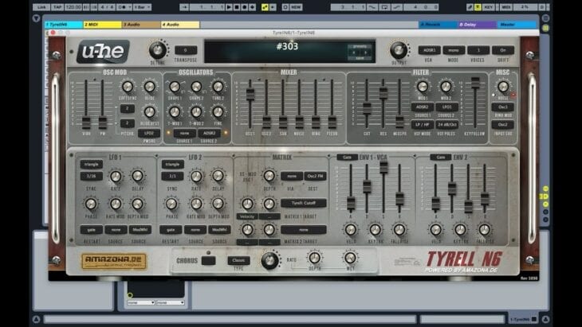Toggle the Chorus on/off switch

point(208,260)
